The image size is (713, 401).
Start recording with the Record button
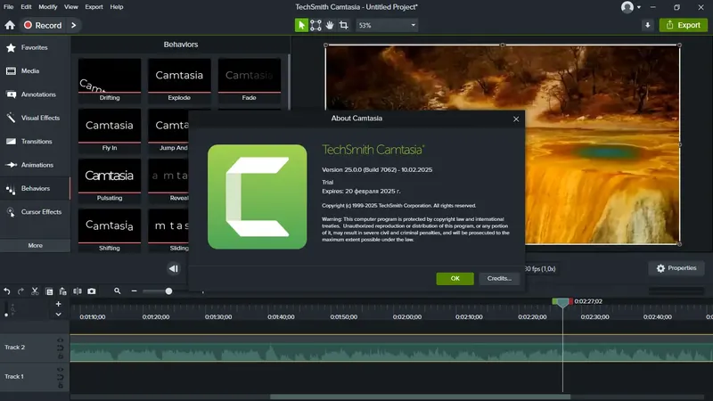(43, 26)
